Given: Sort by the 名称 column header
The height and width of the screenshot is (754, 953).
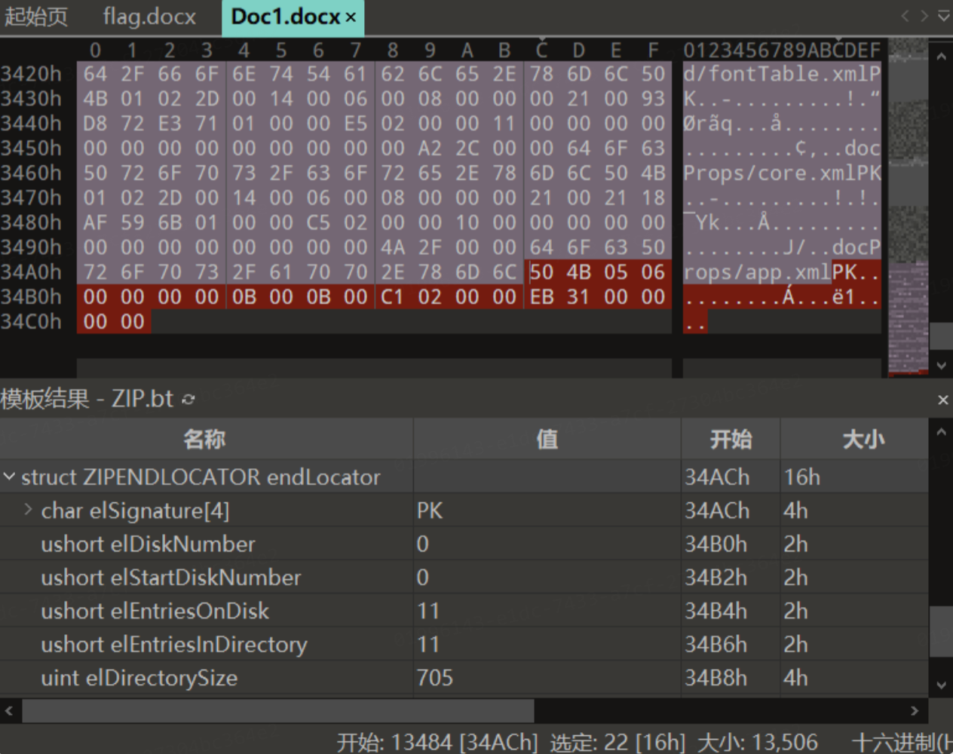Looking at the screenshot, I should 205,440.
